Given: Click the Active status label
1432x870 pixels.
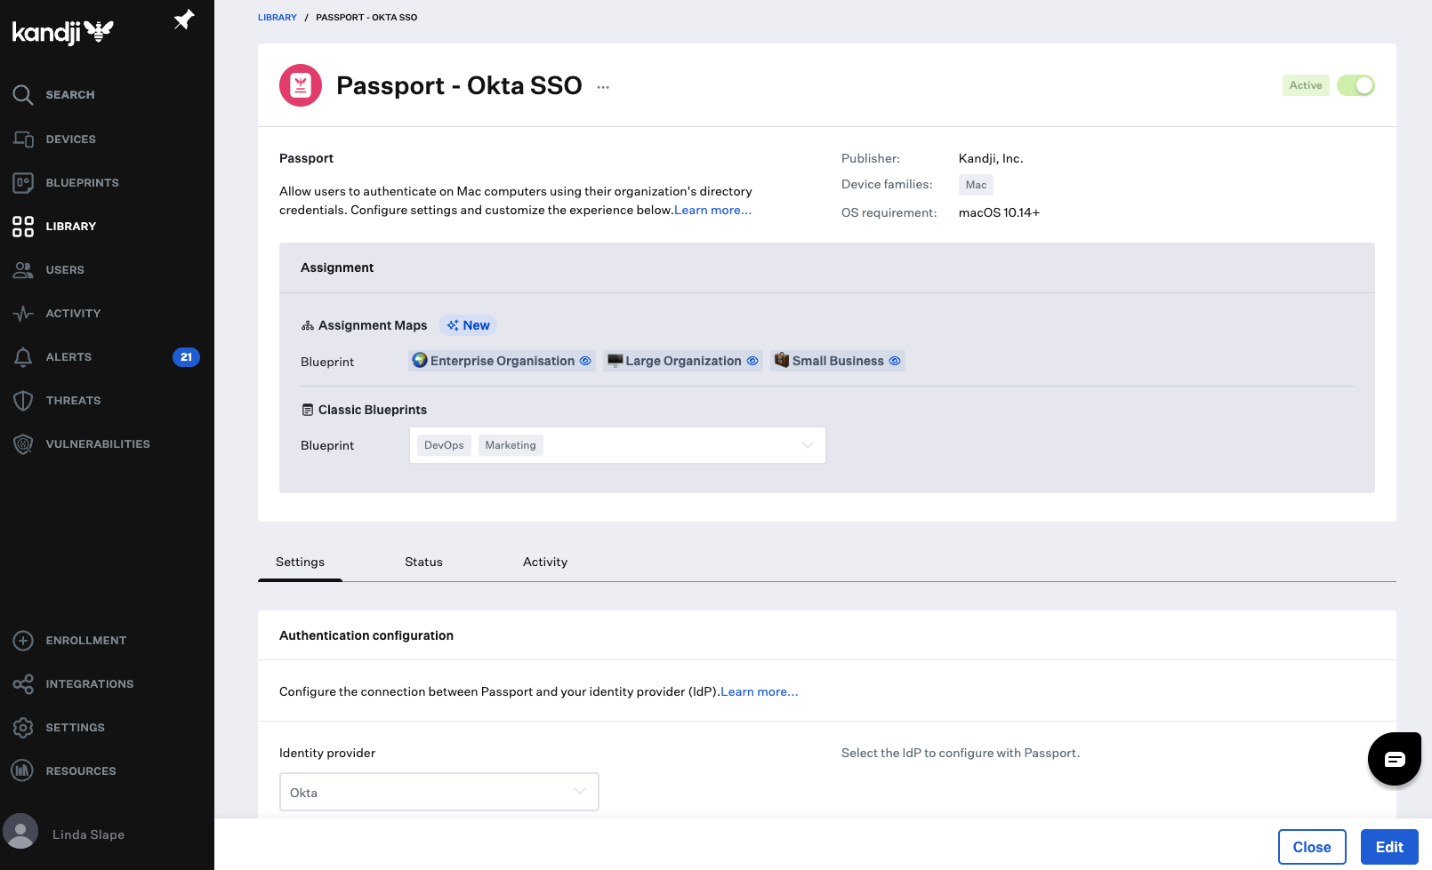Looking at the screenshot, I should tap(1306, 85).
